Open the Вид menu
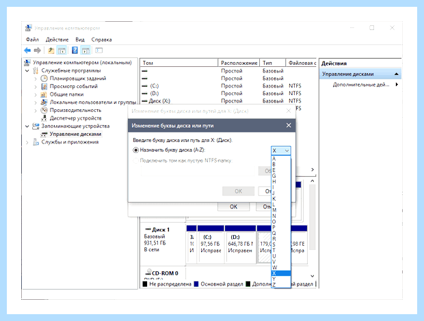 (80, 40)
